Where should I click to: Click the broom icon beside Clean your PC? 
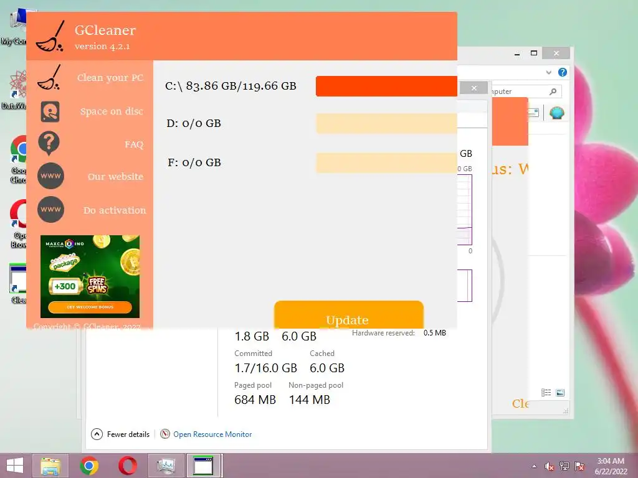coord(49,77)
